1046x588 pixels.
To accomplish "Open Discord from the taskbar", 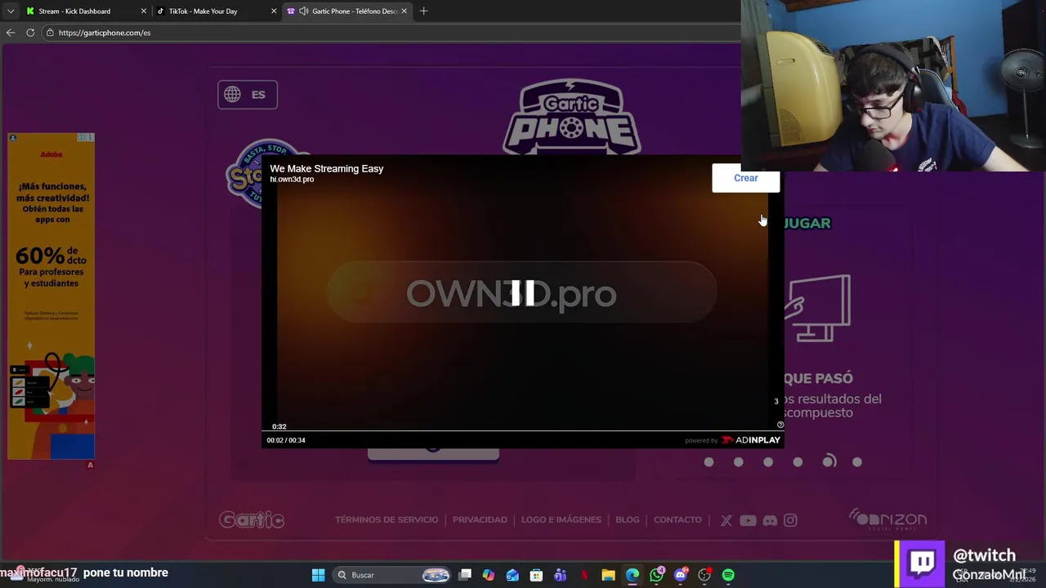I will (681, 575).
